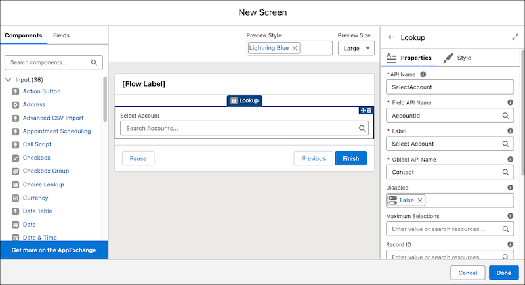Switch to the Fields tab
This screenshot has width=525, height=285.
click(61, 35)
